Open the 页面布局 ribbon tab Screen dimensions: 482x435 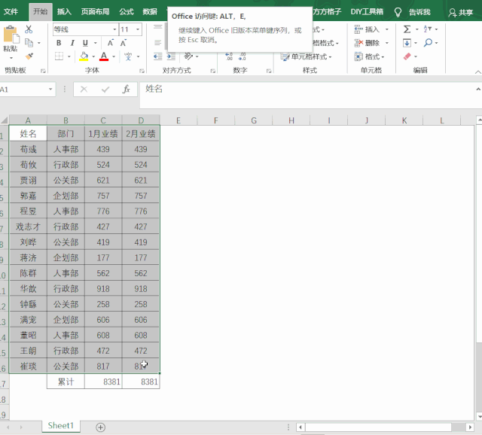coord(95,12)
